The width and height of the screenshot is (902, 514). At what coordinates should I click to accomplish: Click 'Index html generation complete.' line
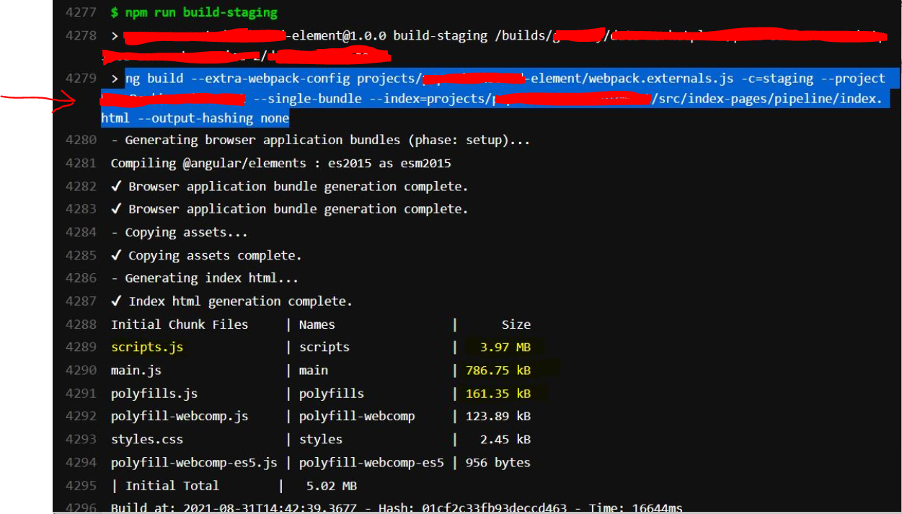point(231,301)
